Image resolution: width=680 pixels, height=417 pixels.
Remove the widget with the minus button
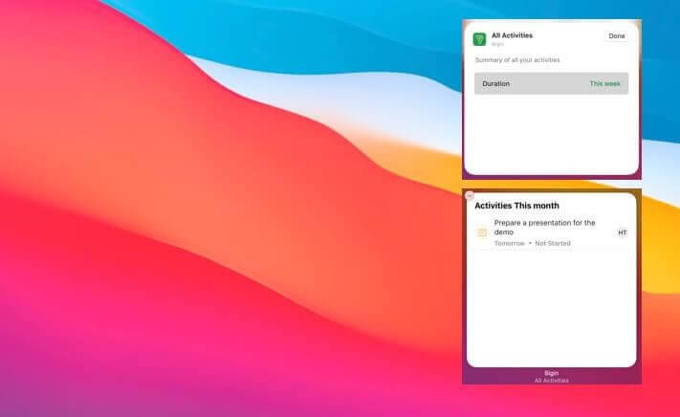pyautogui.click(x=469, y=195)
